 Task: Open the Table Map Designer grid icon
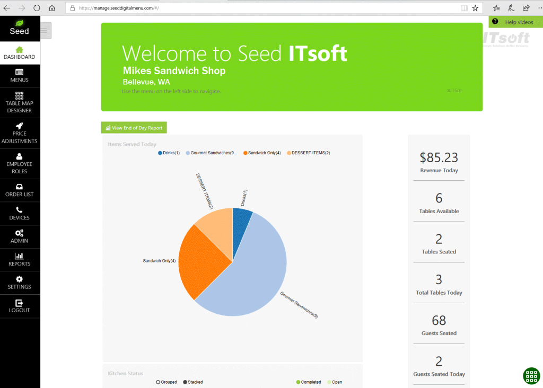pyautogui.click(x=20, y=95)
